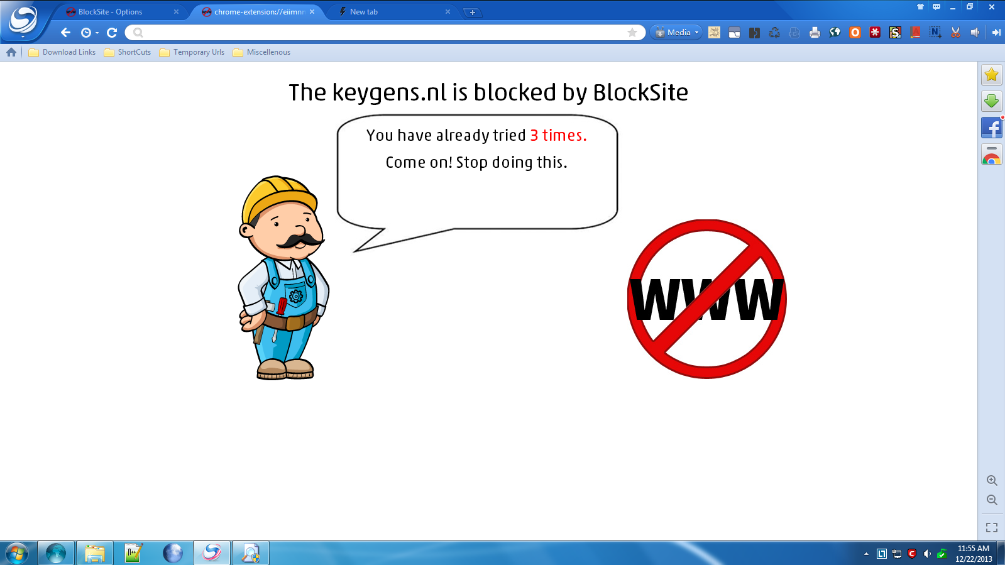Screen dimensions: 1005x565
Task: Open the taskbar clock showing 11:55 AM
Action: click(x=974, y=554)
